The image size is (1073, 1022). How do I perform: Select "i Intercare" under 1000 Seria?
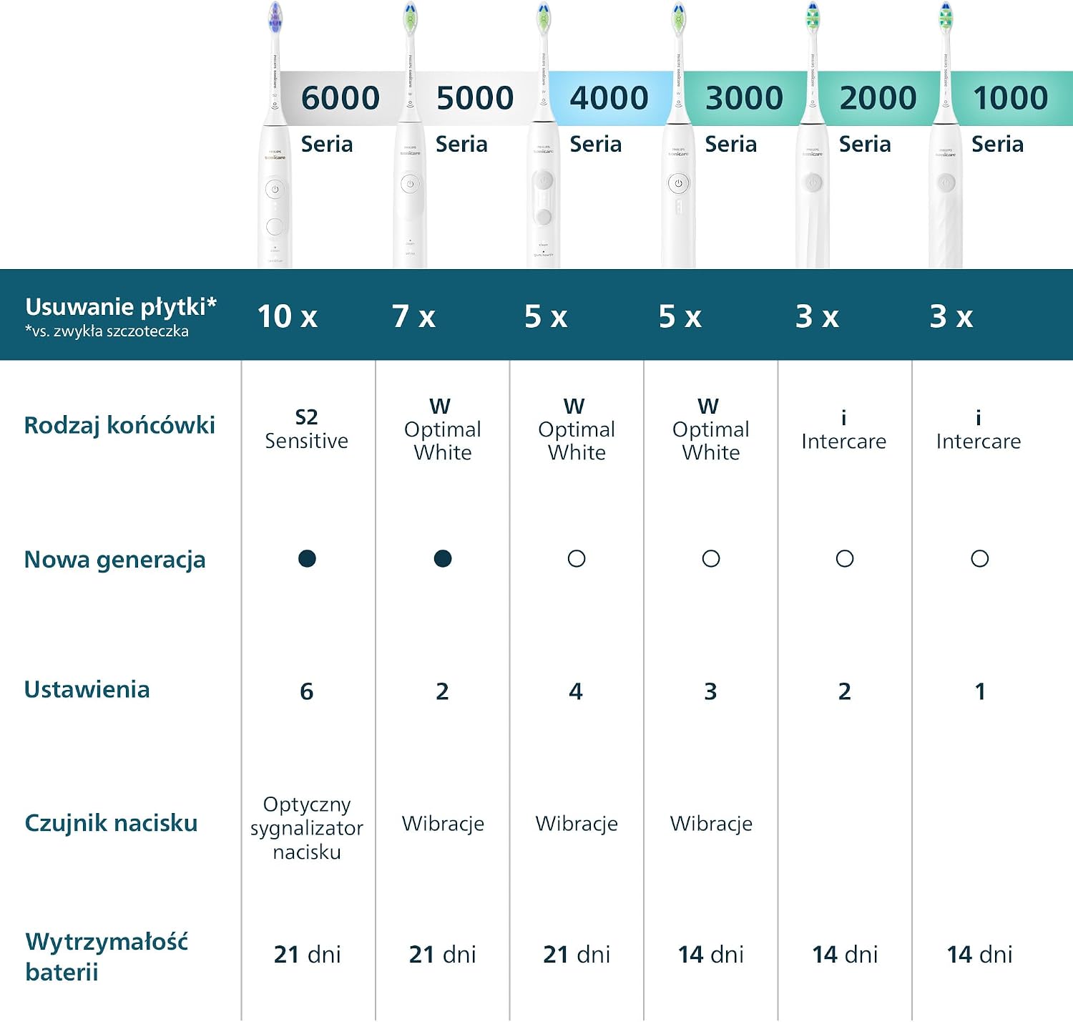pyautogui.click(x=979, y=429)
